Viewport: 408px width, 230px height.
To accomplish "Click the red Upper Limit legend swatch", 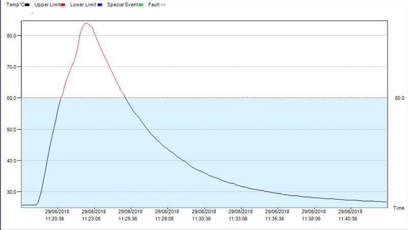I will [63, 4].
